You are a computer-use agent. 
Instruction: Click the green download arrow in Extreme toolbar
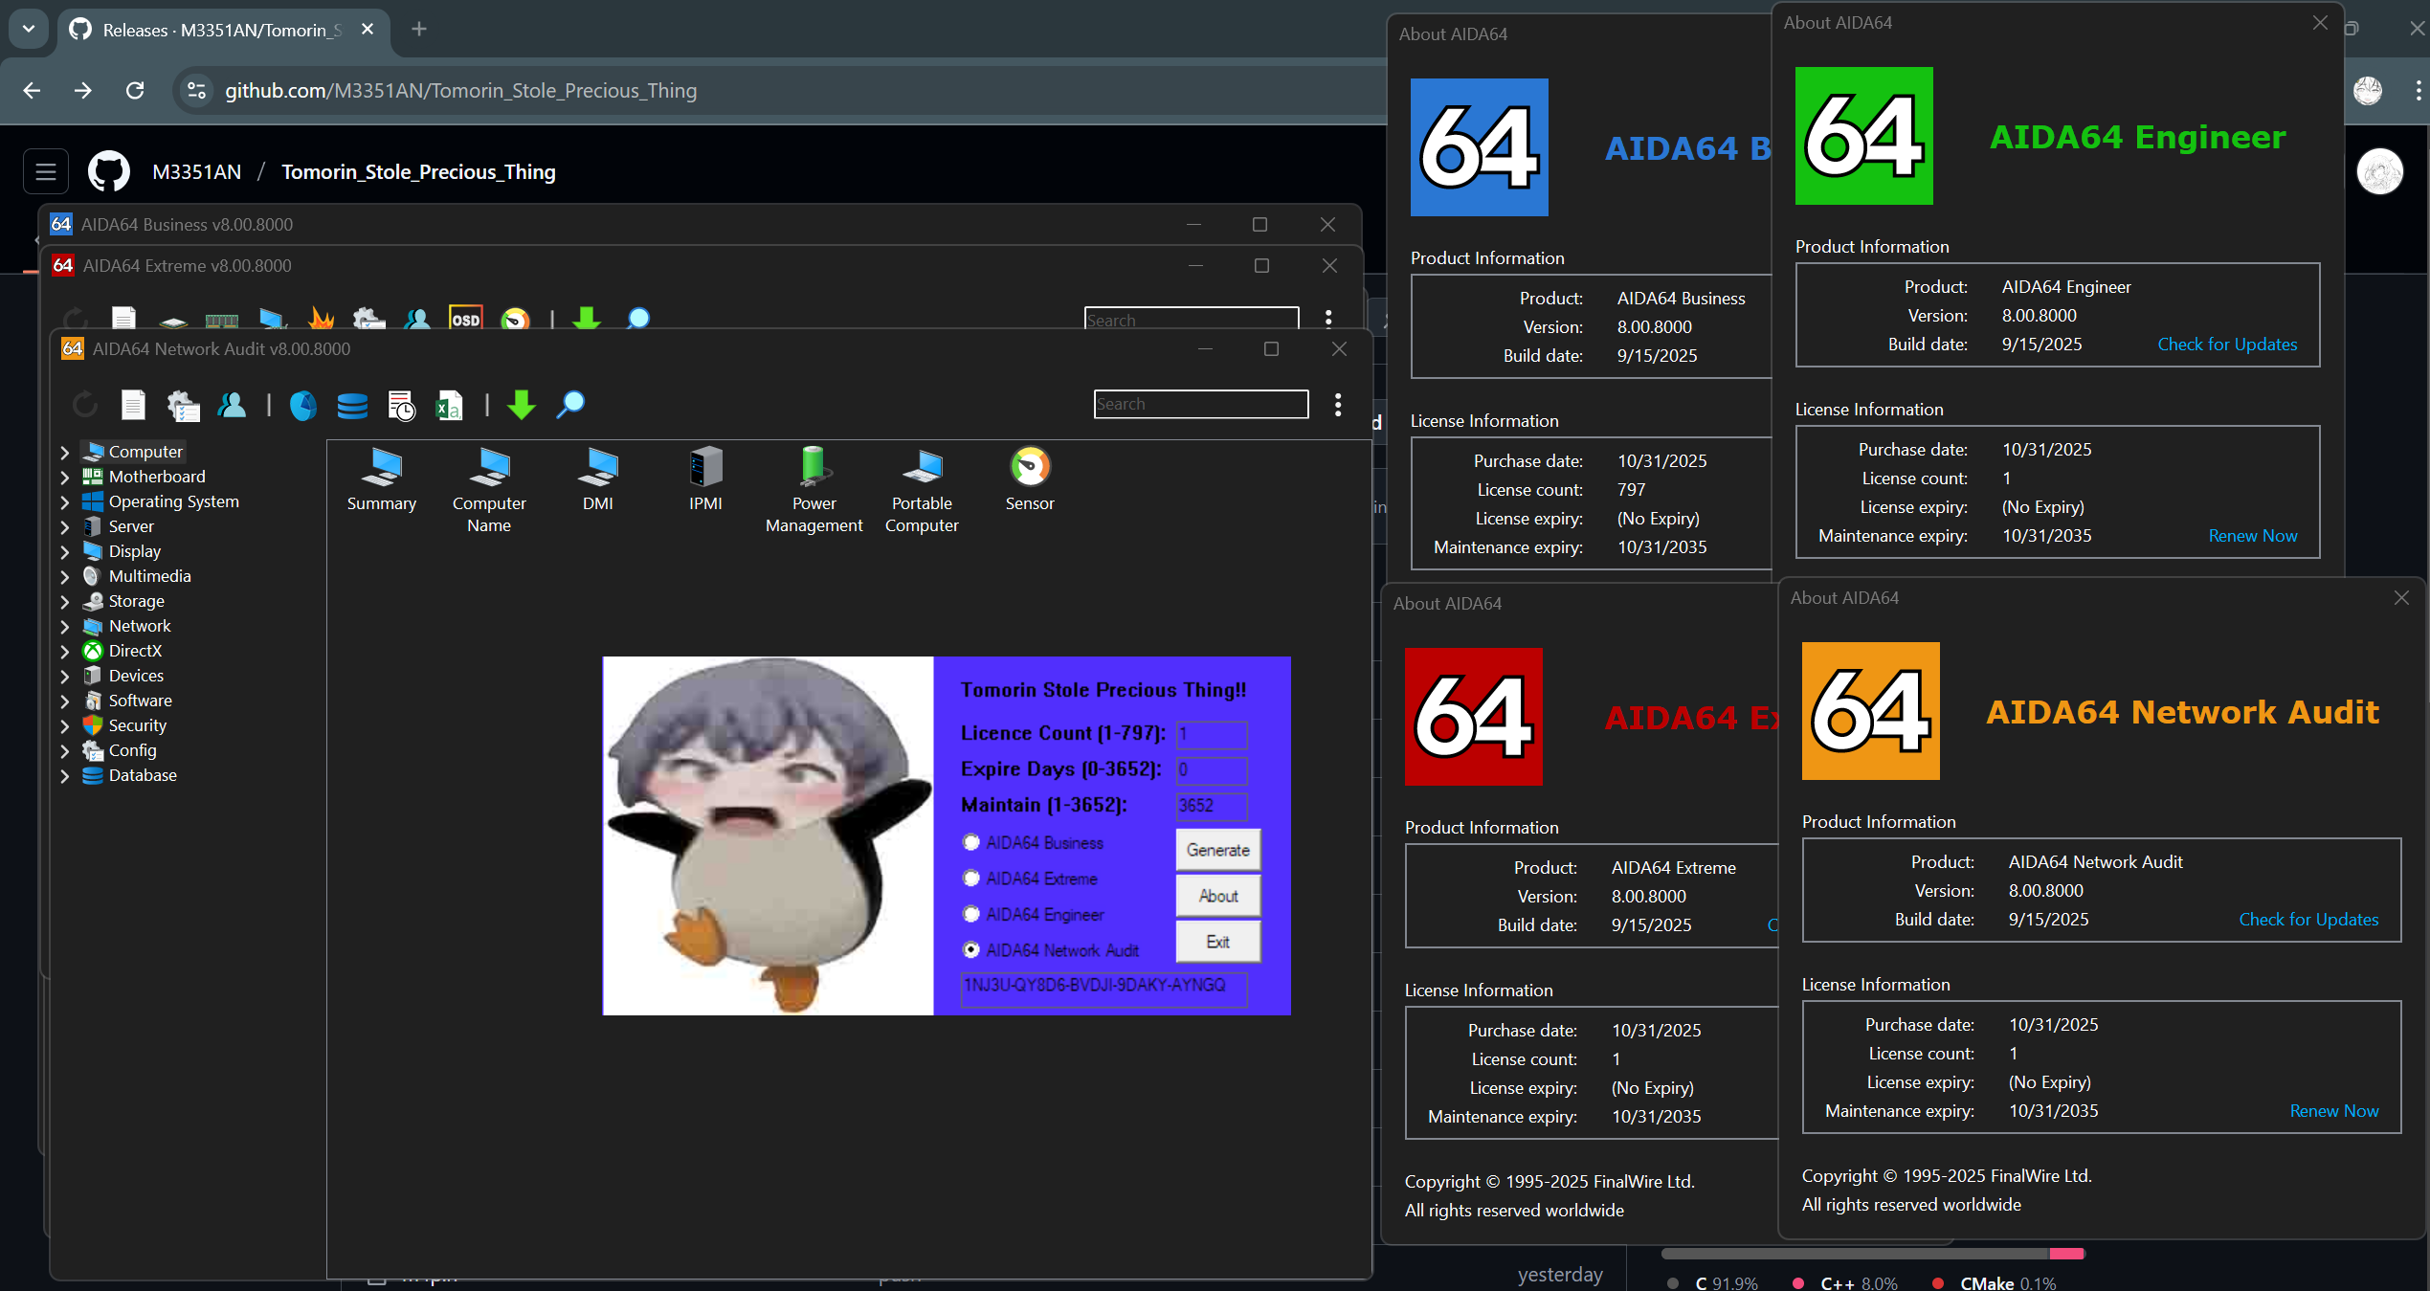click(587, 319)
